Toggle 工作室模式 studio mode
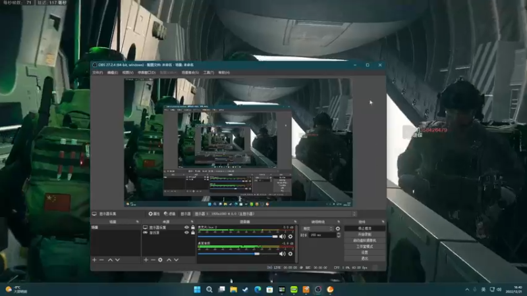 pyautogui.click(x=365, y=246)
